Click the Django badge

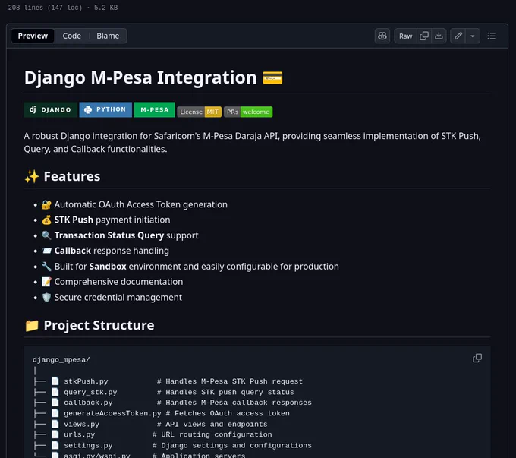tap(51, 109)
